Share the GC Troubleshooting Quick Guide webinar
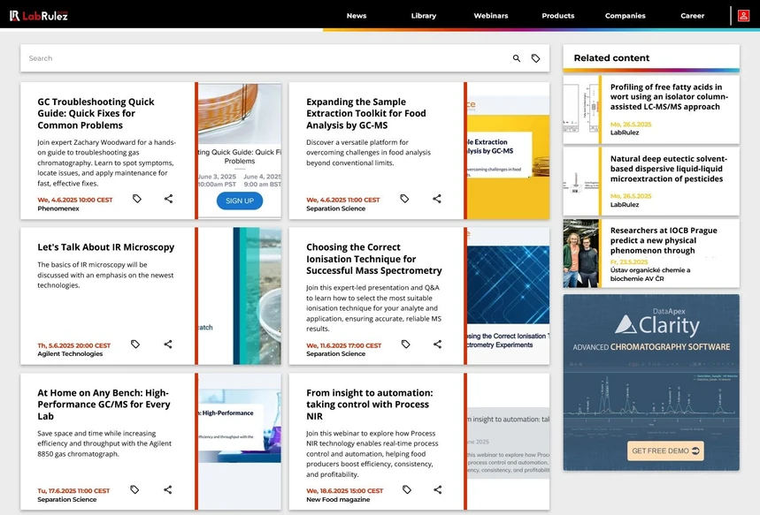The width and height of the screenshot is (760, 515). pyautogui.click(x=168, y=199)
